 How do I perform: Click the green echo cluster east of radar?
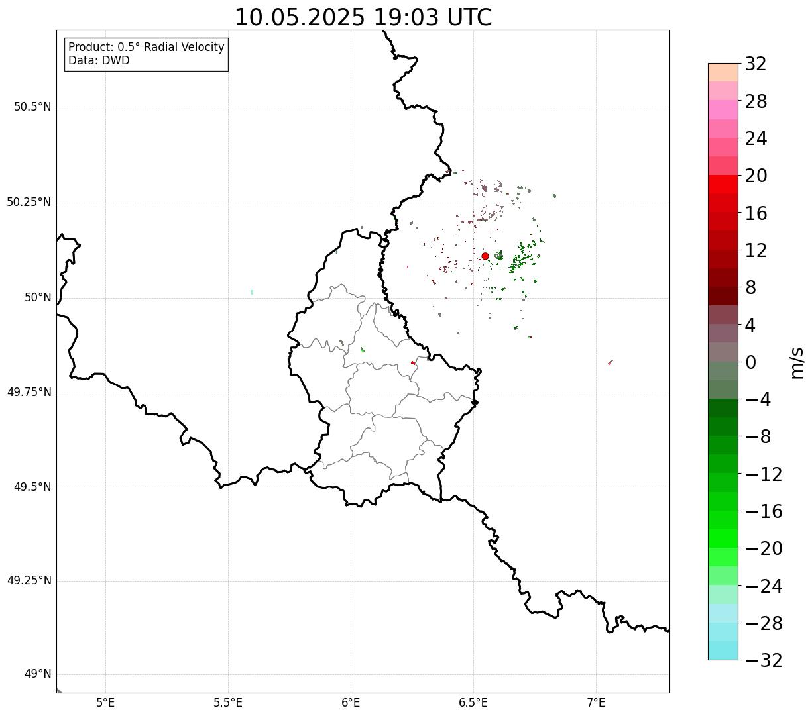(x=522, y=257)
